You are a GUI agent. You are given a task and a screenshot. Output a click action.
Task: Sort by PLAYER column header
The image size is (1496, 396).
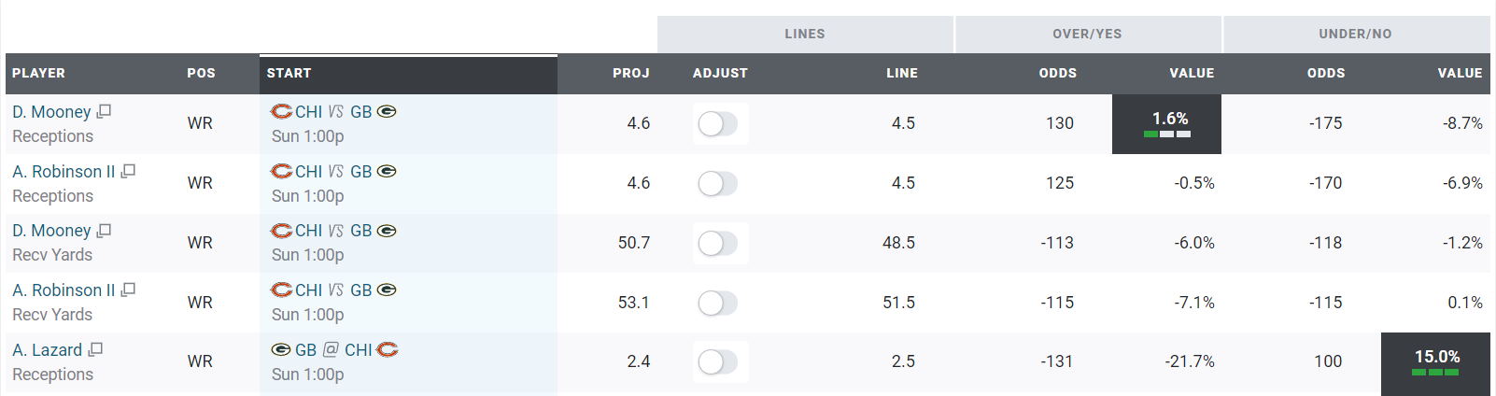point(38,73)
